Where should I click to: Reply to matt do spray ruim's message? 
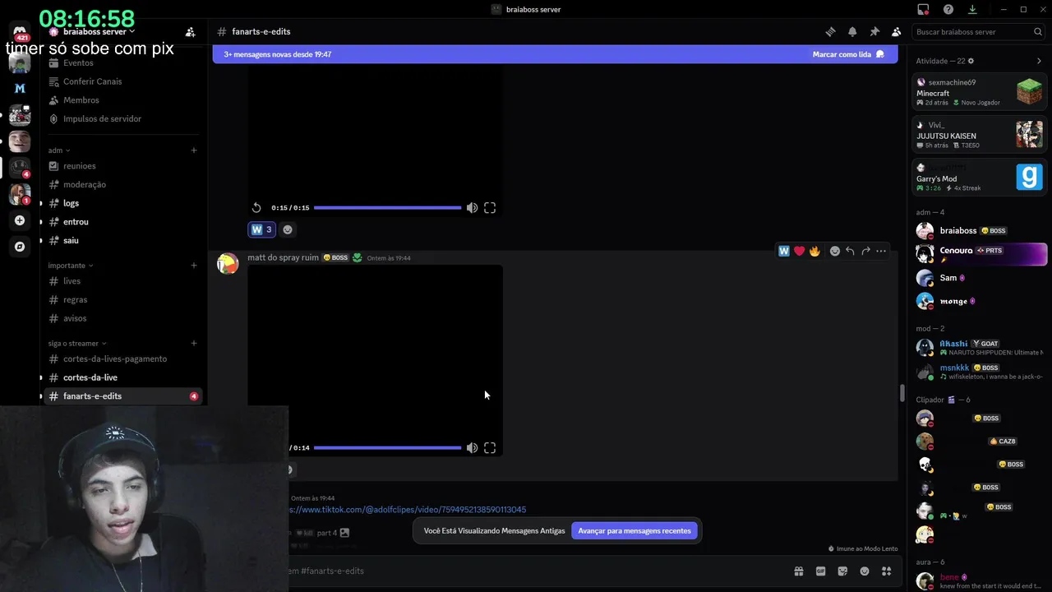pyautogui.click(x=850, y=251)
